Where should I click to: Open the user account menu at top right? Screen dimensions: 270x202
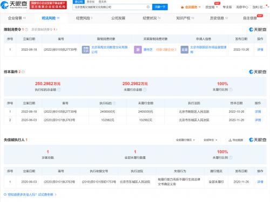260,7
